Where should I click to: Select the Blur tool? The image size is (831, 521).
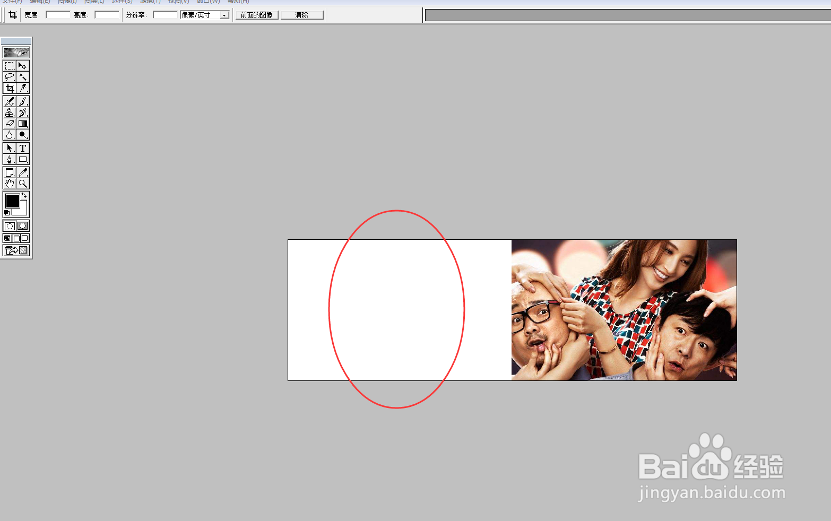(10, 135)
